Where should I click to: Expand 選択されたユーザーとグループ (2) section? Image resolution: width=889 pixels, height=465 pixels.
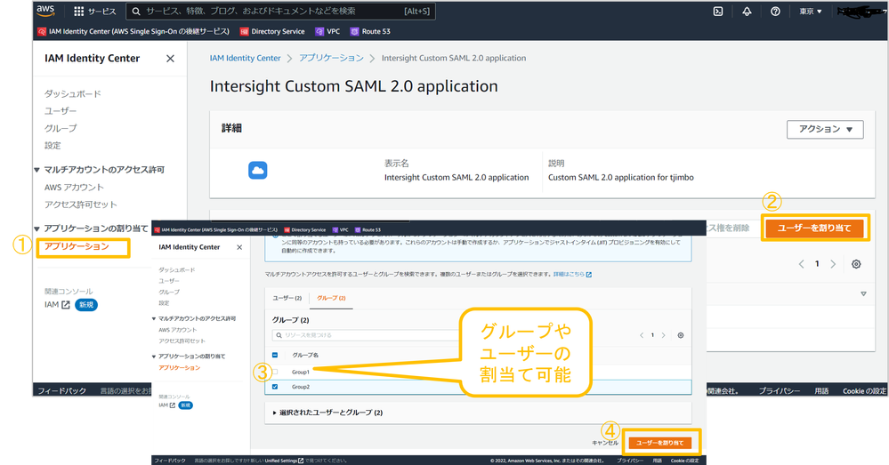327,413
